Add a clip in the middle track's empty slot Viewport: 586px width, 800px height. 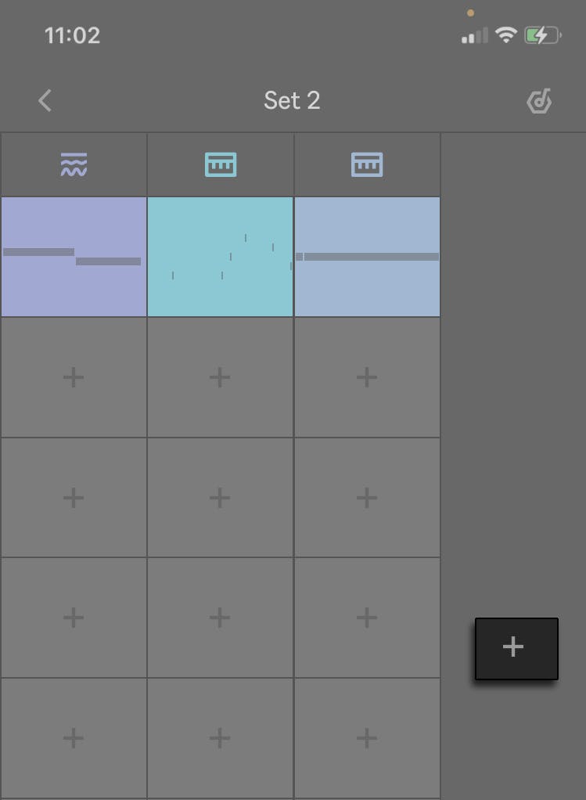220,377
